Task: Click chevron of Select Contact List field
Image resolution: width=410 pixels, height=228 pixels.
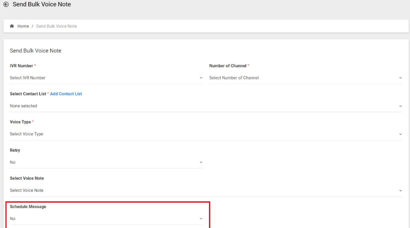Action: (401, 106)
